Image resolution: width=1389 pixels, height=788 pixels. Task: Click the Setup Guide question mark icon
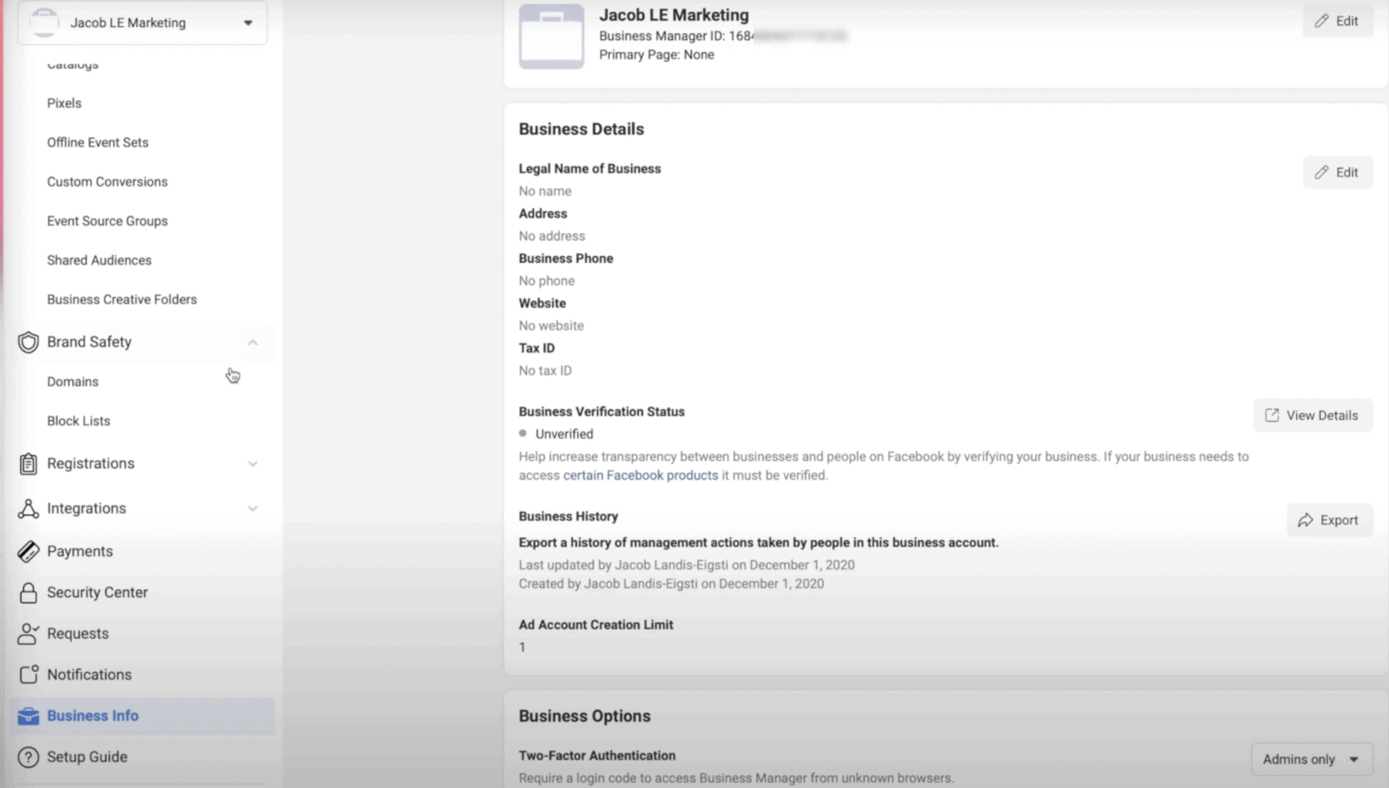coord(28,757)
